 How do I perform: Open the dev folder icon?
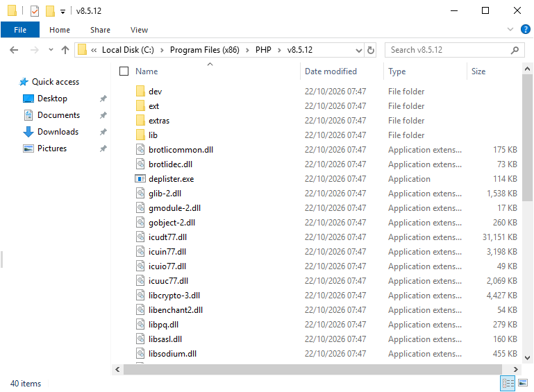(x=140, y=91)
